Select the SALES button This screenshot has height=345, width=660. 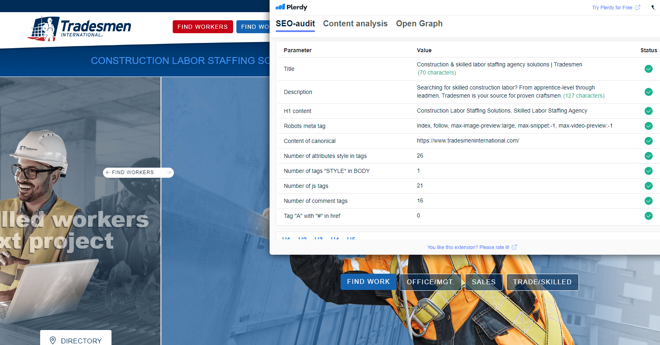click(484, 282)
